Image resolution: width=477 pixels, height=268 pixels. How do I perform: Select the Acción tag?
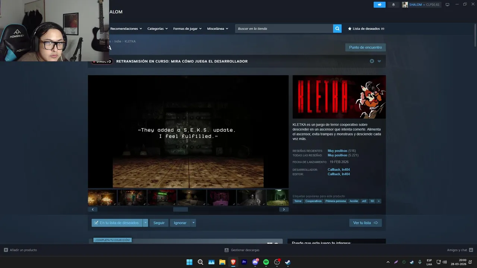(x=354, y=201)
